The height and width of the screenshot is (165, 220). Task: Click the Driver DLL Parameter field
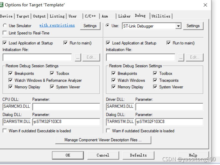tap(169, 107)
